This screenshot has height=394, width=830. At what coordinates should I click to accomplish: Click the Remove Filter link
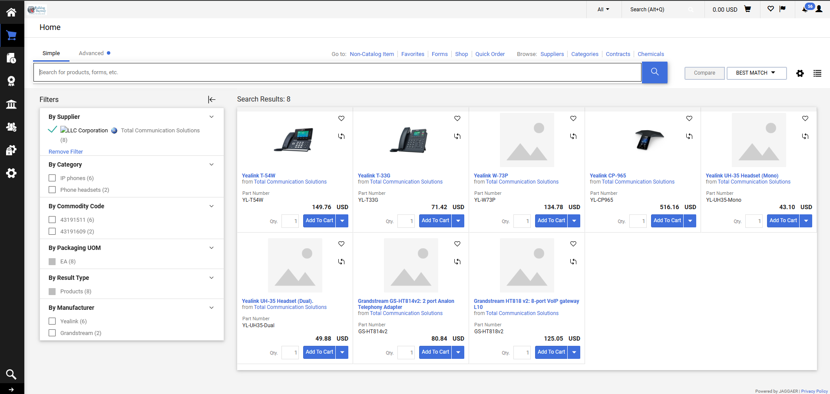[66, 151]
